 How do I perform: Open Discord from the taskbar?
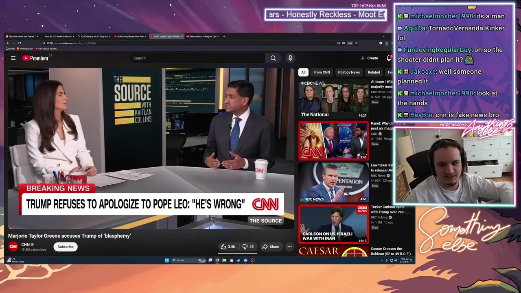245,260
